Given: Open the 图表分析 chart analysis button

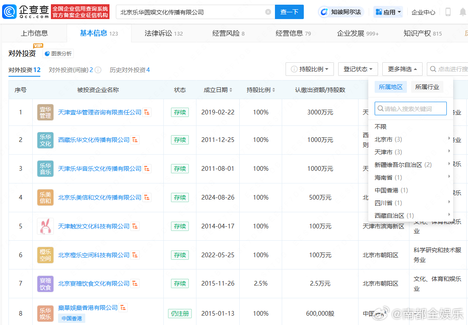Looking at the screenshot, I should pyautogui.click(x=58, y=54).
